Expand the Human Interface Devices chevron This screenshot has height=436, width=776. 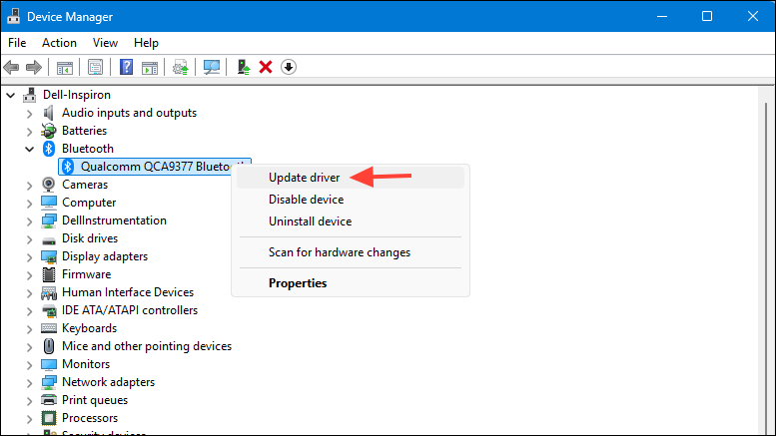pos(30,293)
